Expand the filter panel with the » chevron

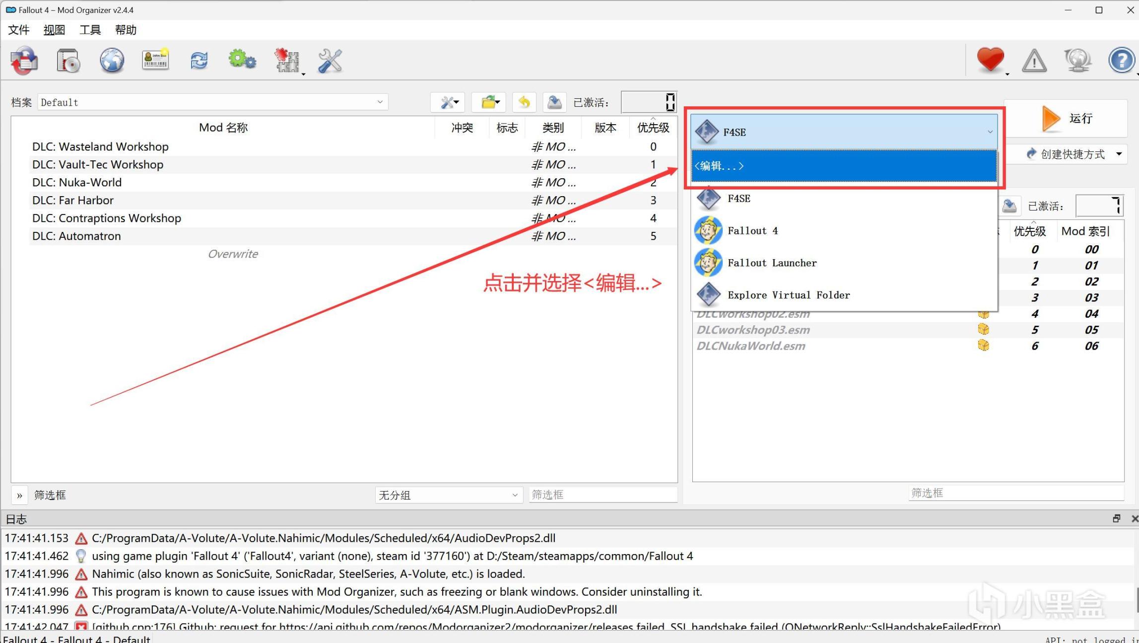19,495
